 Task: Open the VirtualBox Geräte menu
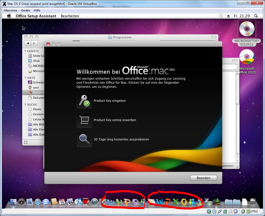(25, 10)
